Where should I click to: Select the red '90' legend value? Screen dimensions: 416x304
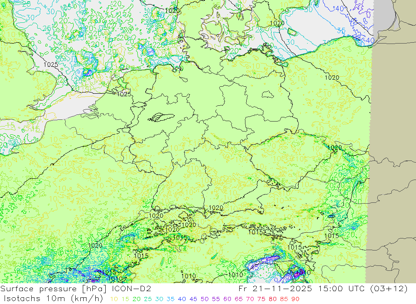click(x=295, y=299)
